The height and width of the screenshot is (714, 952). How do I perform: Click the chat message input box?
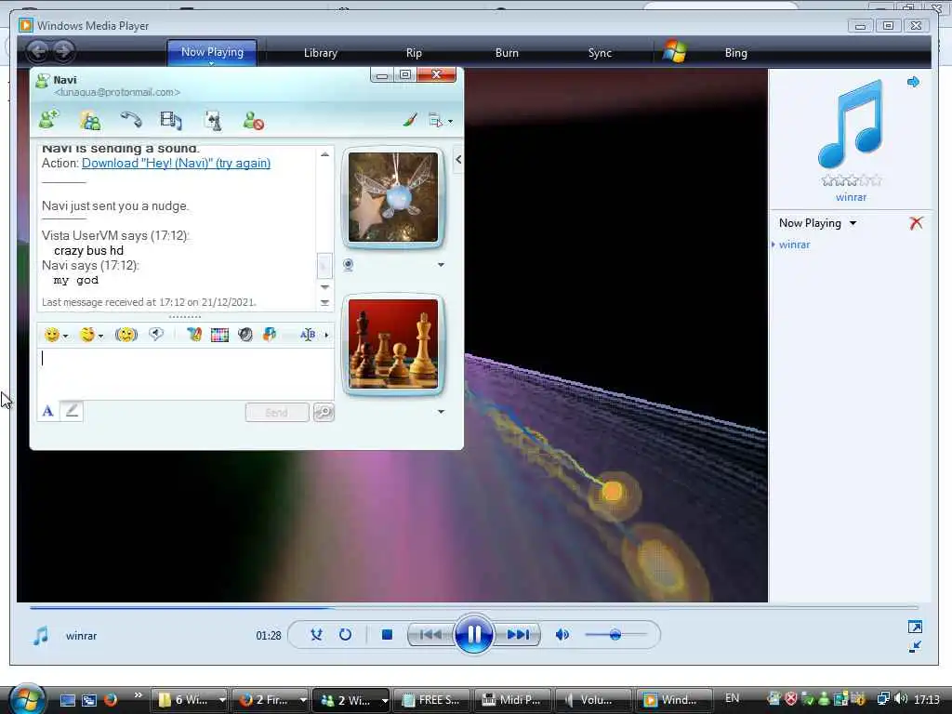click(185, 374)
